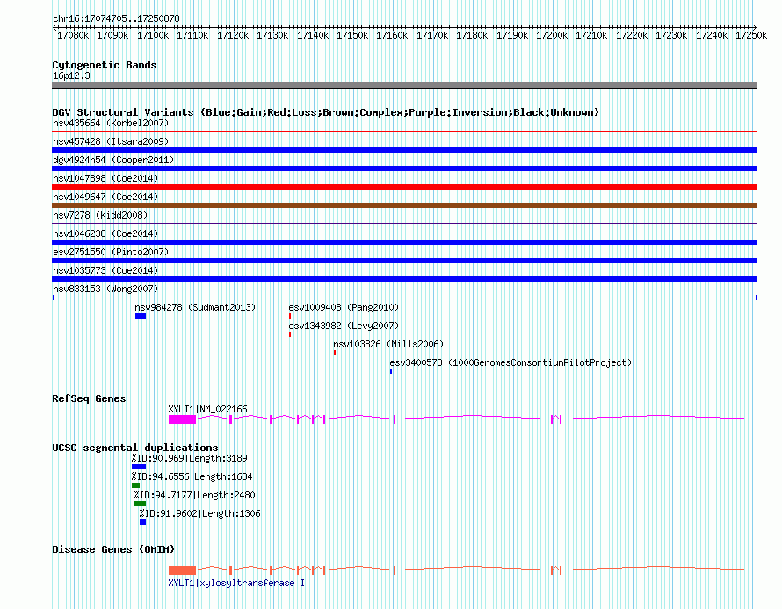782x609 pixels.
Task: Select the UCSC segmental duplications track title
Action: click(x=134, y=448)
